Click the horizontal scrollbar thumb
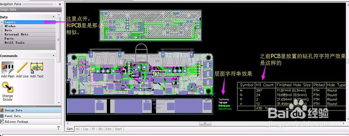This screenshot has height=136, width=349. (x=205, y=124)
